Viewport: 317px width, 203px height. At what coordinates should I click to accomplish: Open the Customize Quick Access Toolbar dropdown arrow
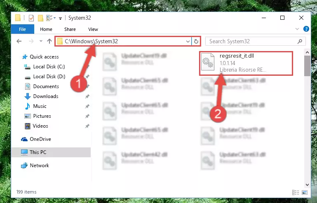coord(60,19)
